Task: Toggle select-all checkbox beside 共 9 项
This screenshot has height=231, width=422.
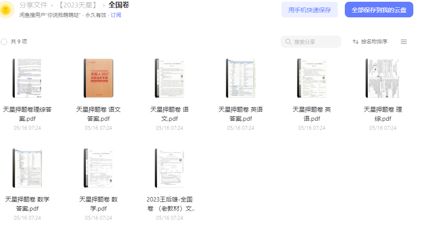Action: click(4, 42)
